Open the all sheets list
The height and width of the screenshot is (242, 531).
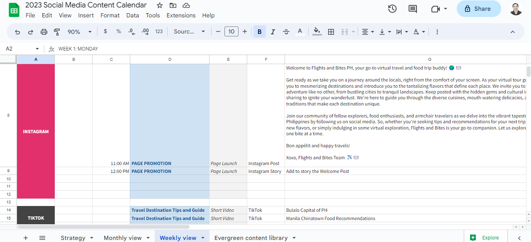(42, 237)
